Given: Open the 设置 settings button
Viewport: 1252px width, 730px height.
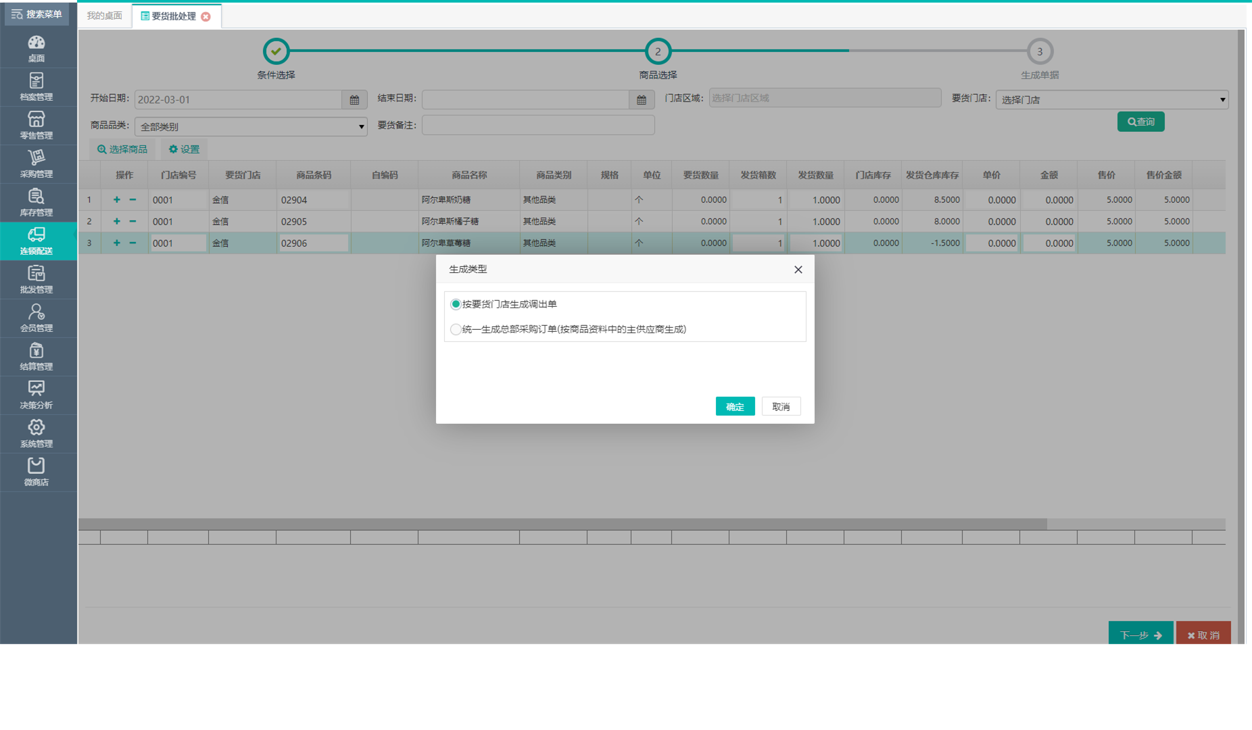Looking at the screenshot, I should click(x=184, y=149).
